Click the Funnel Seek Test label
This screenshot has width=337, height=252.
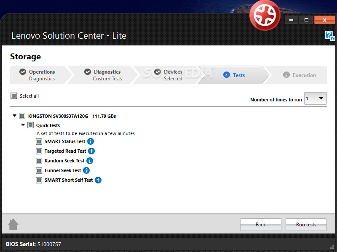click(63, 170)
